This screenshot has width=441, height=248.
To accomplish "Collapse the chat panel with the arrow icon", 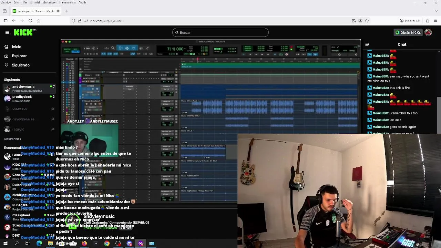I will (x=367, y=44).
